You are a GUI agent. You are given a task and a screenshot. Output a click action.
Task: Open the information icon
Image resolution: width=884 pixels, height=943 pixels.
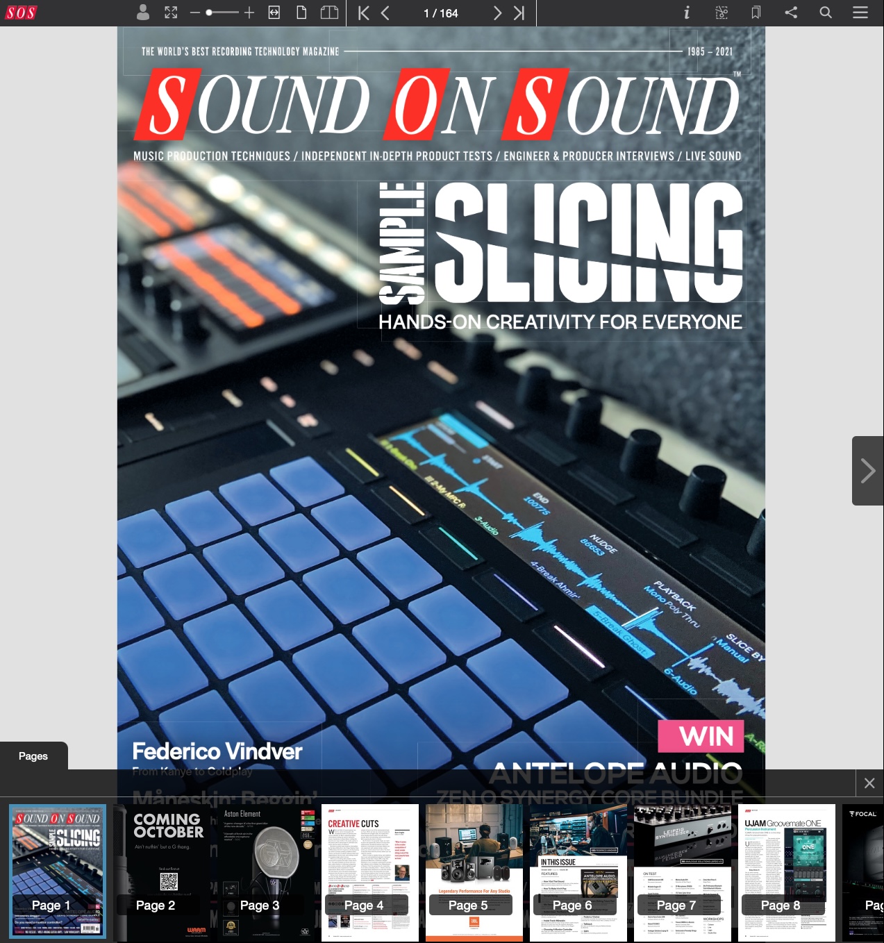tap(686, 12)
